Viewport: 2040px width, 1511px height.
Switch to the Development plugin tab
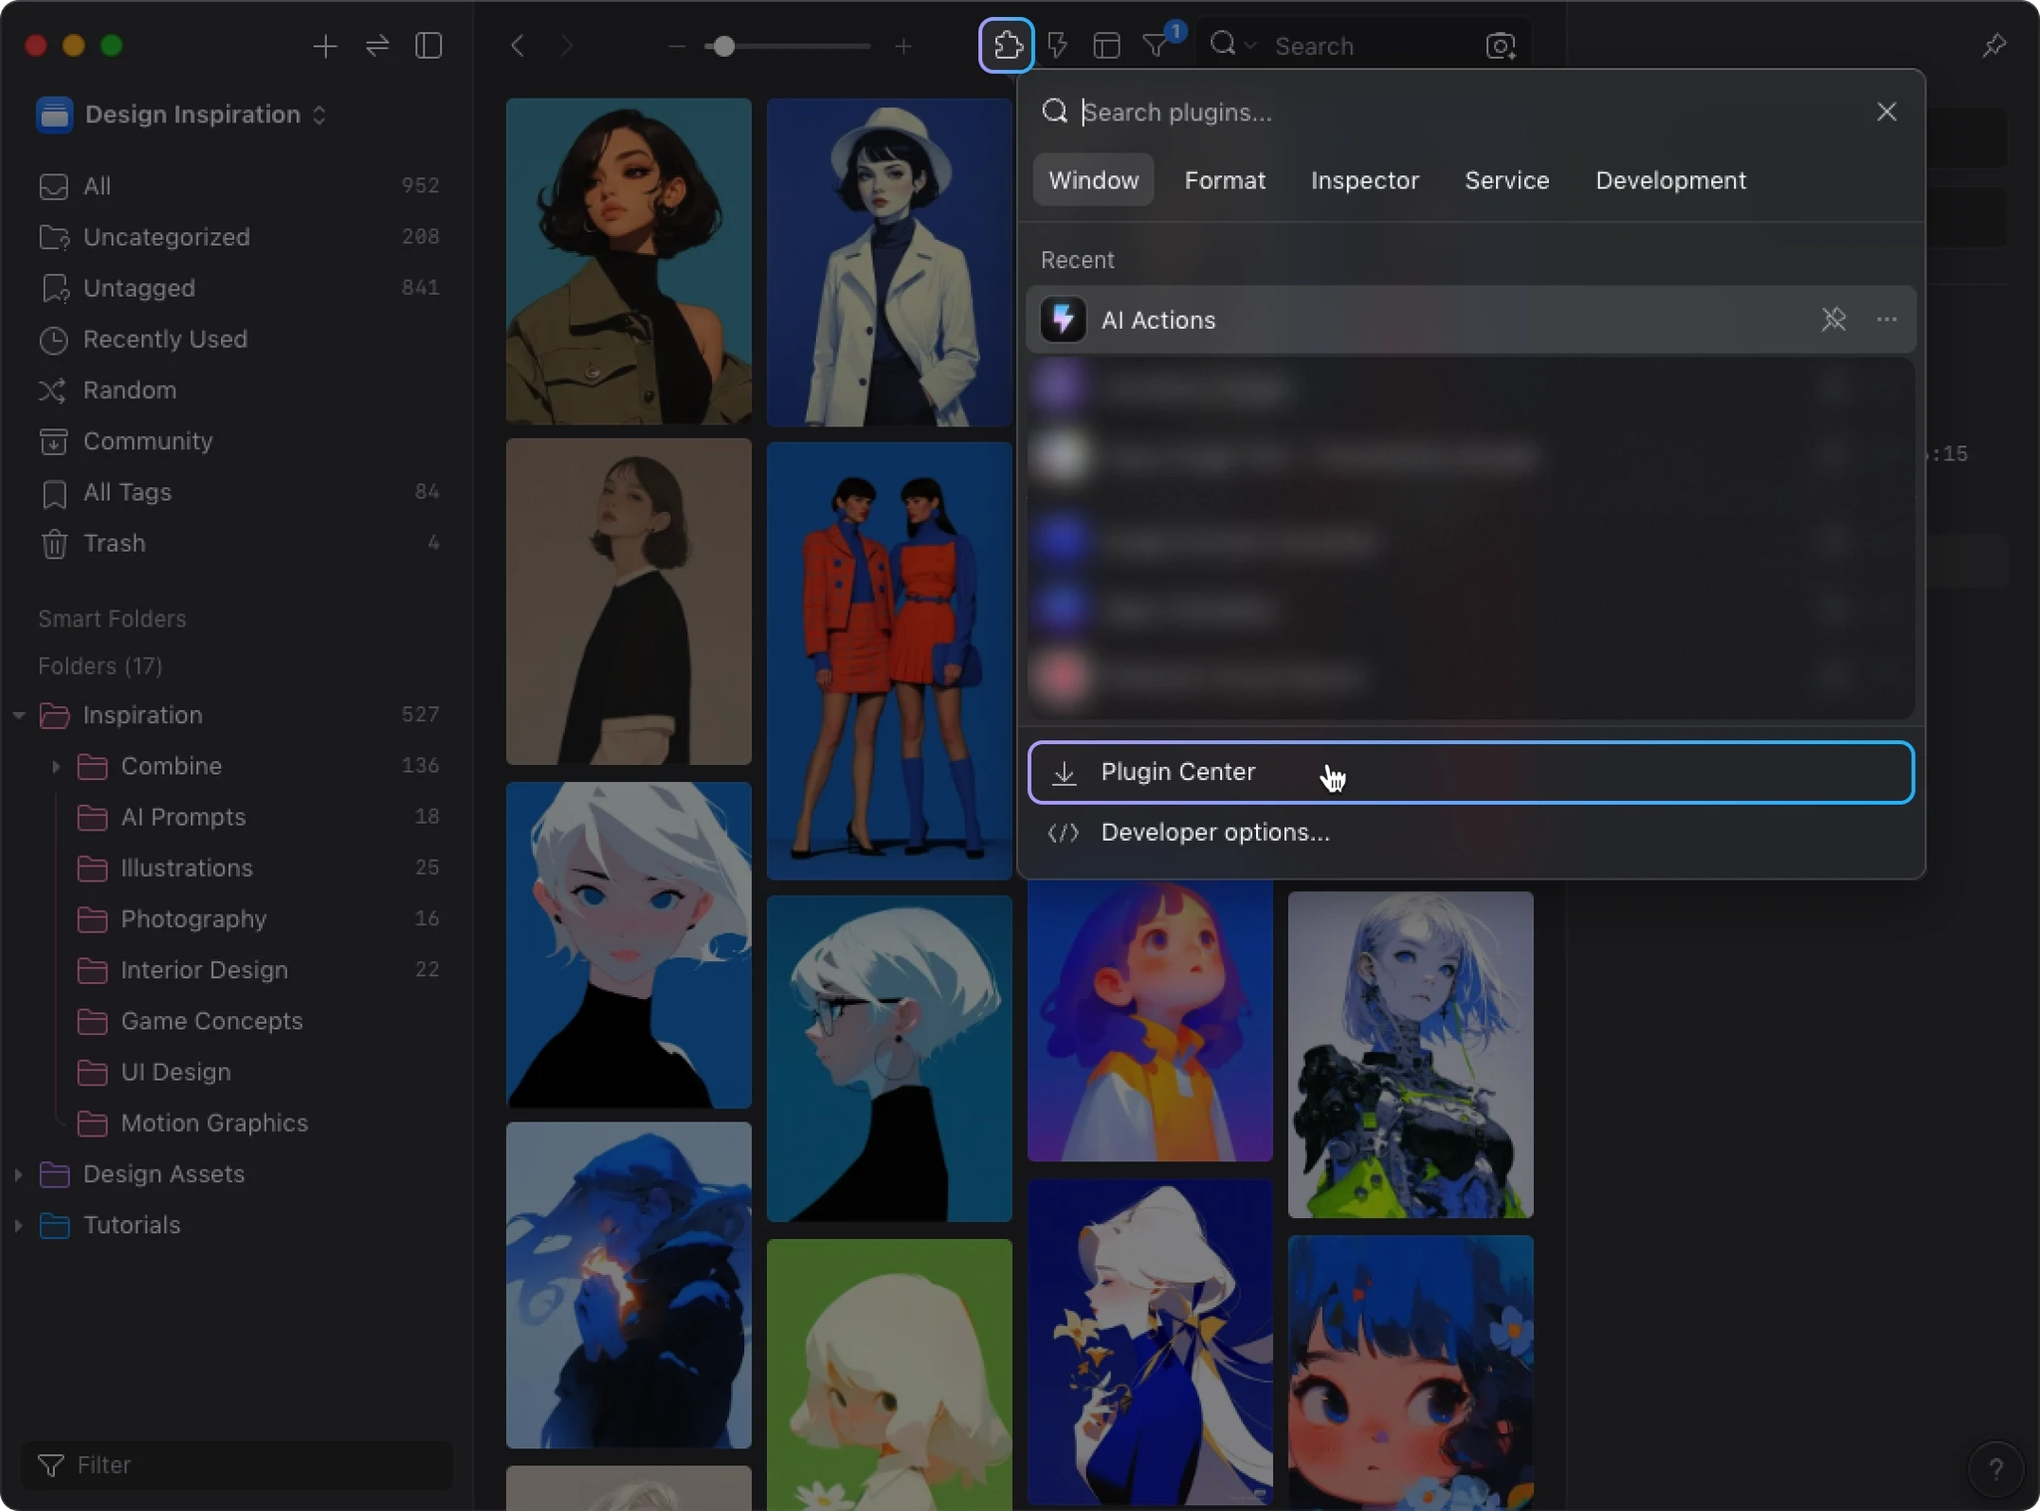1670,180
